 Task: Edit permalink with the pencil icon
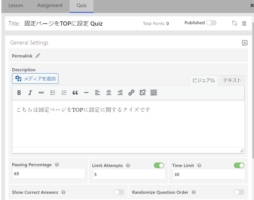tap(38, 56)
